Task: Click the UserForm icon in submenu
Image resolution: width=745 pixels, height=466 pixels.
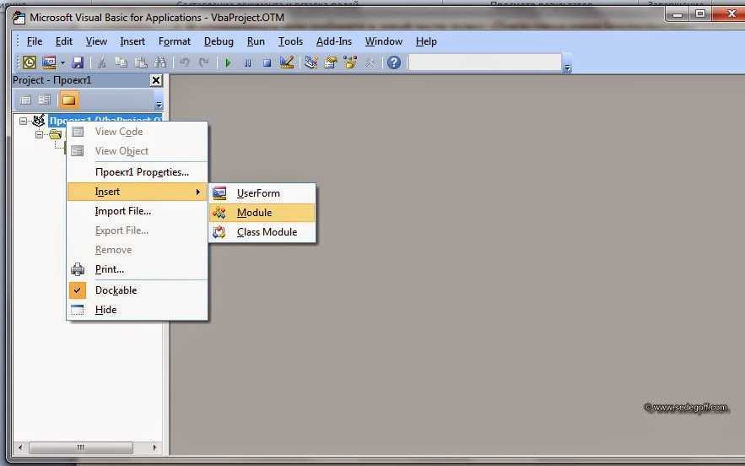Action: pos(219,193)
